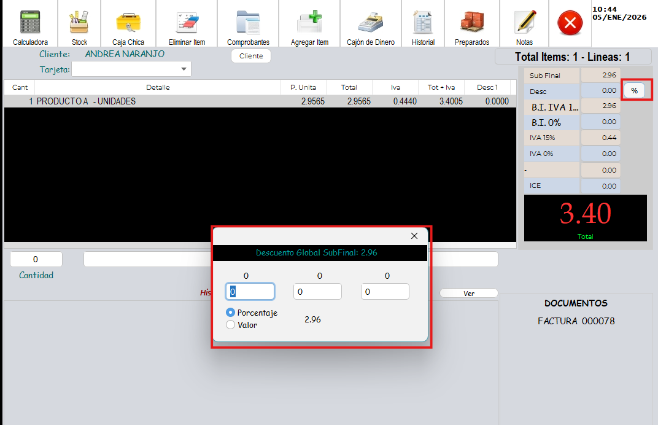Select the Valor radio button
The width and height of the screenshot is (658, 425).
[231, 325]
